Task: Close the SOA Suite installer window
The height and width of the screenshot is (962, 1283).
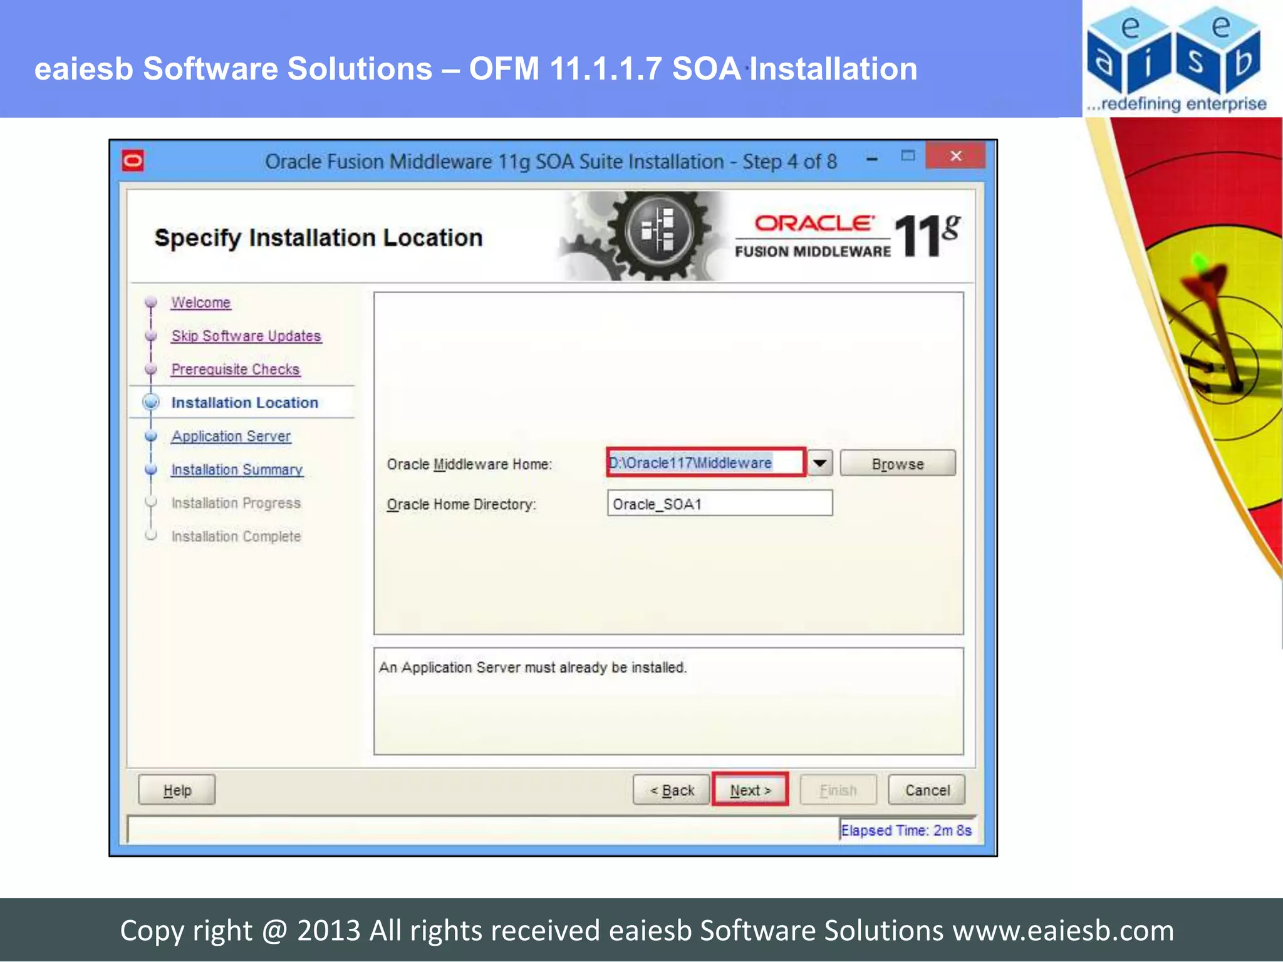Action: 955,156
